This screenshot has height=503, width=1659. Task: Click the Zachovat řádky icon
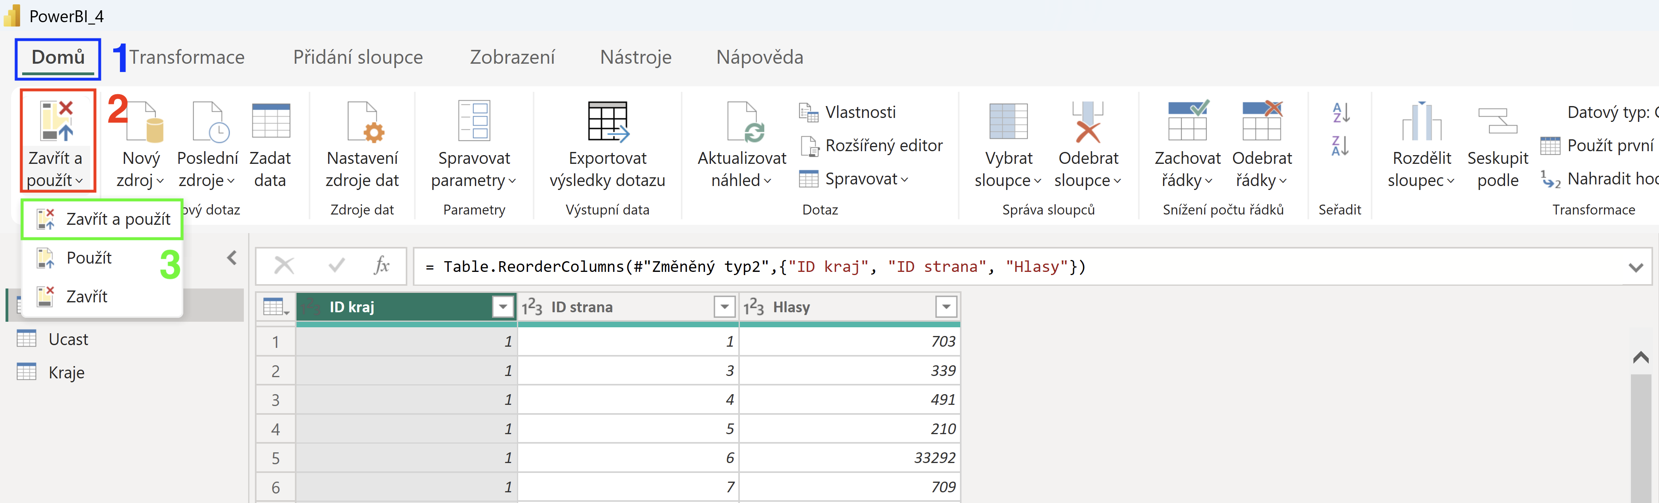tap(1188, 120)
